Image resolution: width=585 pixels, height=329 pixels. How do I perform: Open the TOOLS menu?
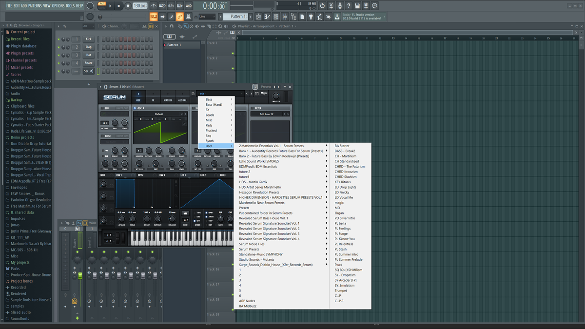click(x=70, y=5)
